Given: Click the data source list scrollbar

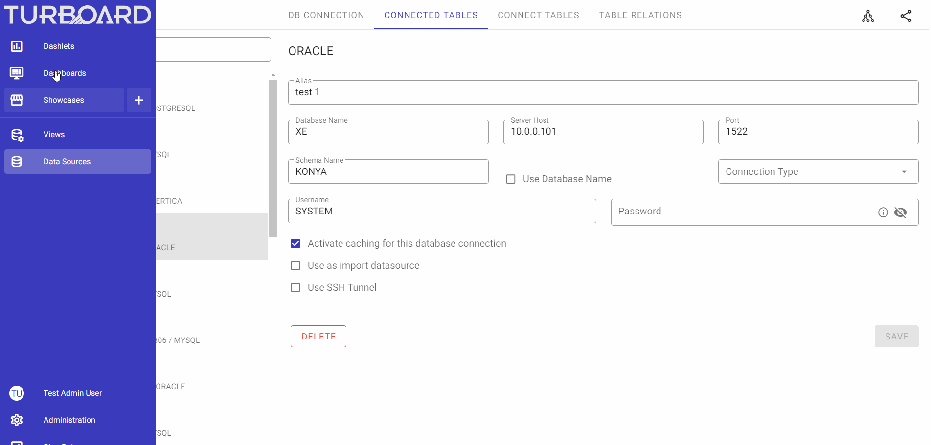Looking at the screenshot, I should pos(273,158).
